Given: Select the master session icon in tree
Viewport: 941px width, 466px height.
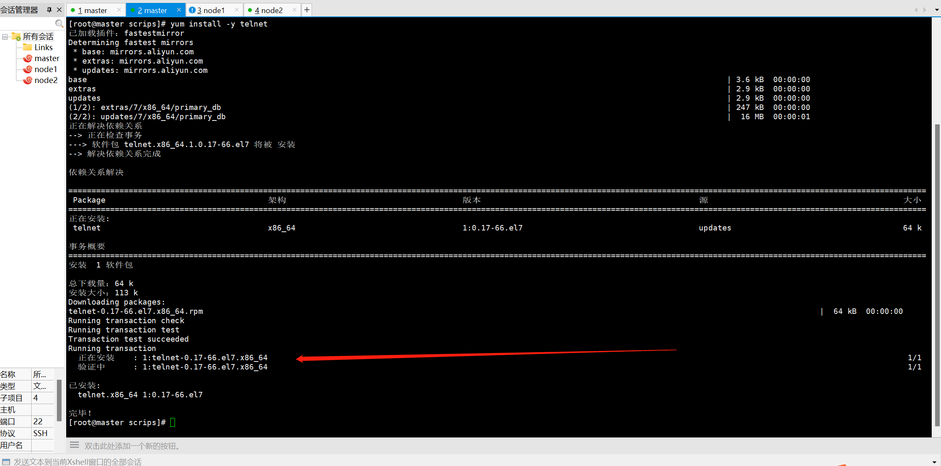Looking at the screenshot, I should [x=28, y=58].
